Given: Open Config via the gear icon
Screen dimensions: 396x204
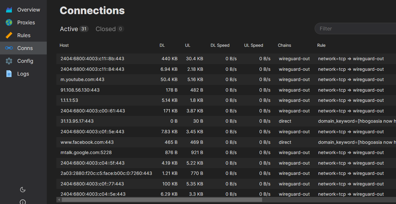Looking at the screenshot, I should tap(8, 61).
